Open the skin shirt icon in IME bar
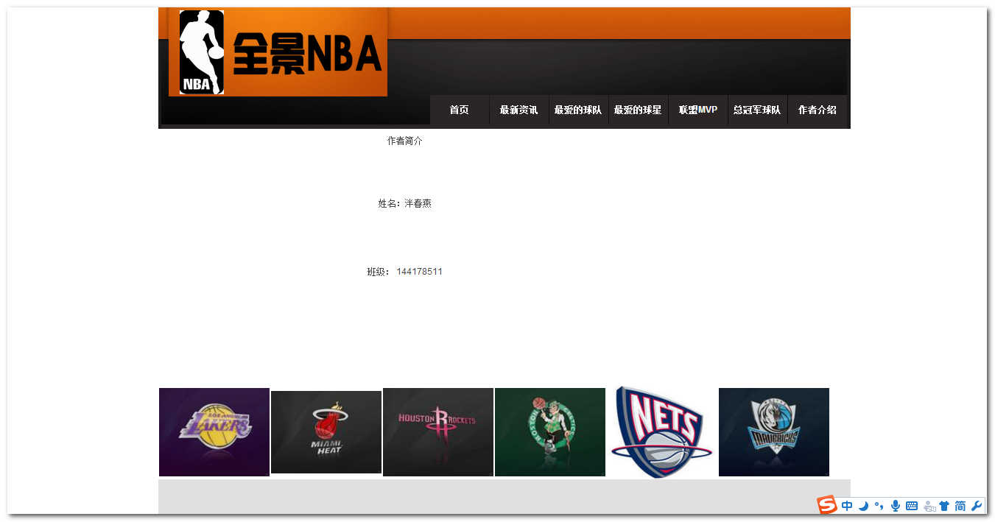The width and height of the screenshot is (995, 522). (944, 506)
